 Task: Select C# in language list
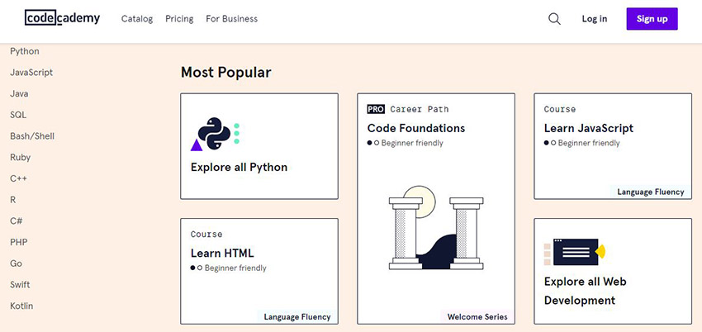click(x=17, y=221)
